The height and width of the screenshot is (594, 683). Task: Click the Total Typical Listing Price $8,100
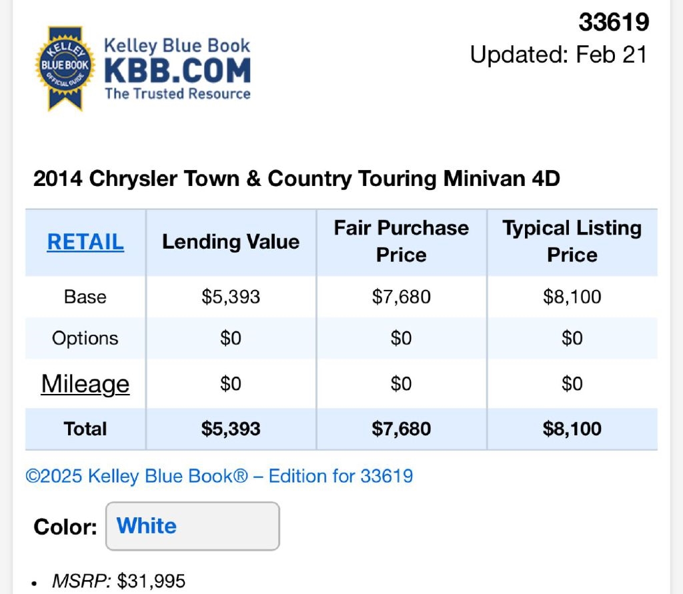(572, 429)
